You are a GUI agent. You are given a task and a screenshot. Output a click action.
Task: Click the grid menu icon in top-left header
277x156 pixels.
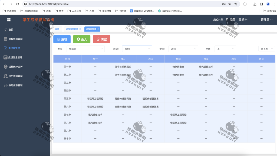tap(9, 19)
